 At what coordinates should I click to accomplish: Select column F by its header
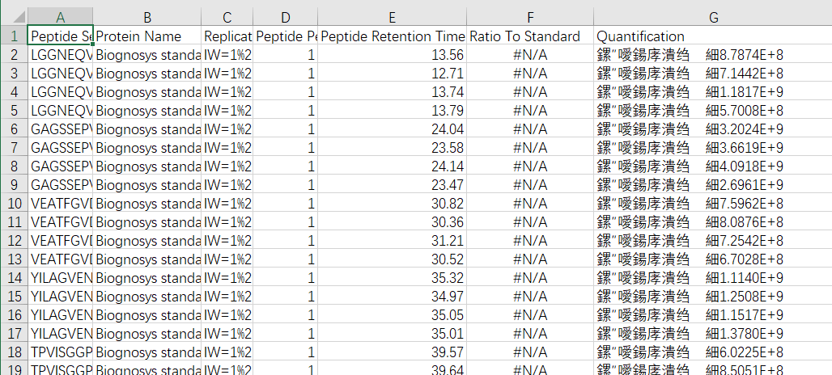coord(530,18)
